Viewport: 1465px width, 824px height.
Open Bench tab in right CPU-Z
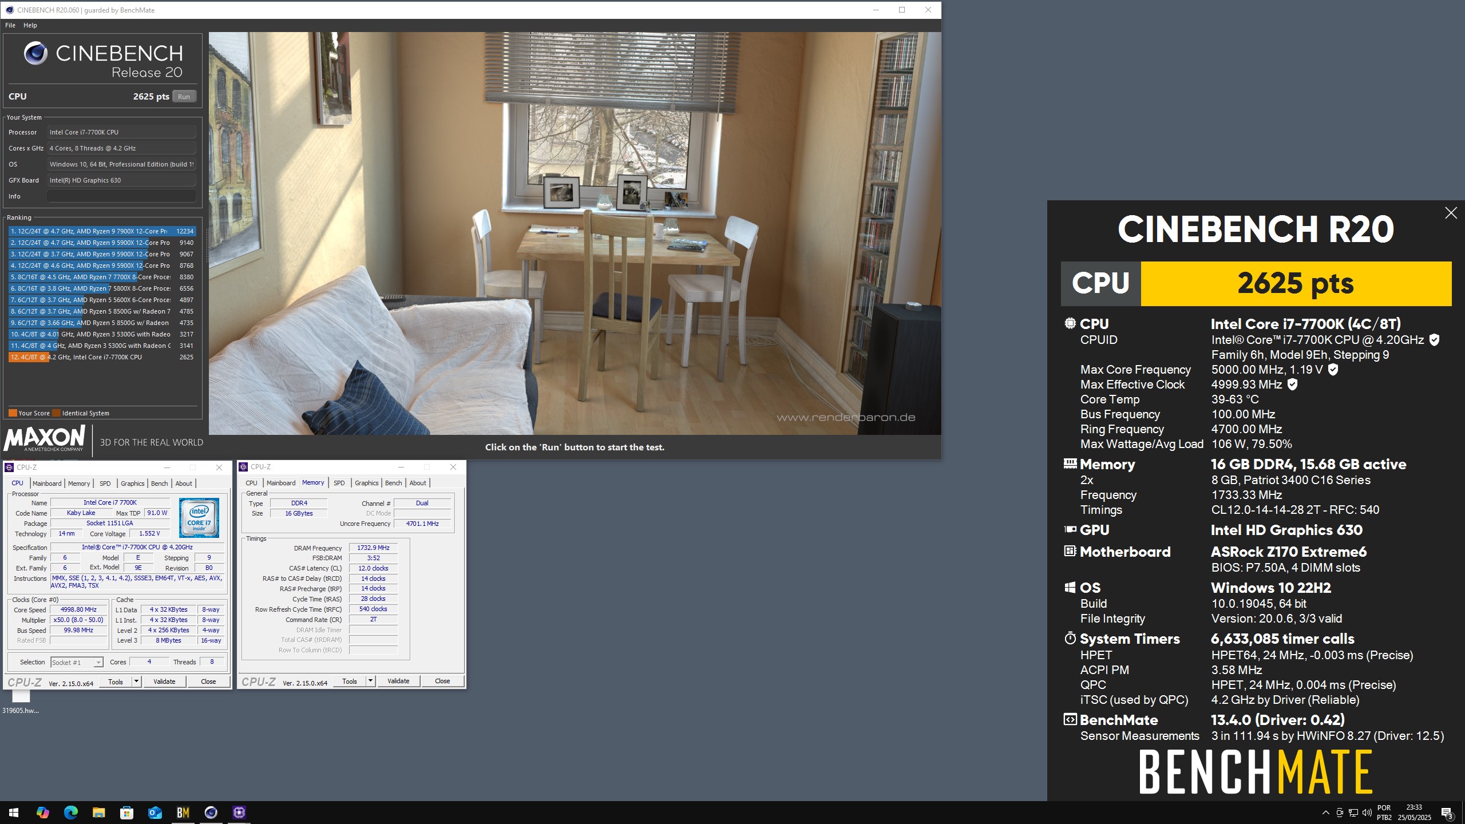[x=394, y=483]
